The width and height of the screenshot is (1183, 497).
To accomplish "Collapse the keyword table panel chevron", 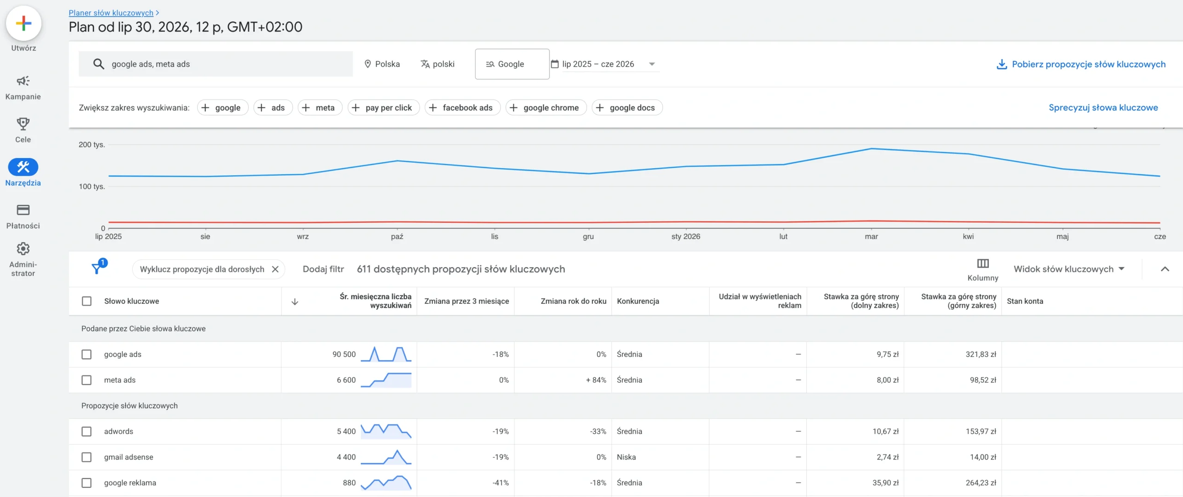I will 1165,269.
